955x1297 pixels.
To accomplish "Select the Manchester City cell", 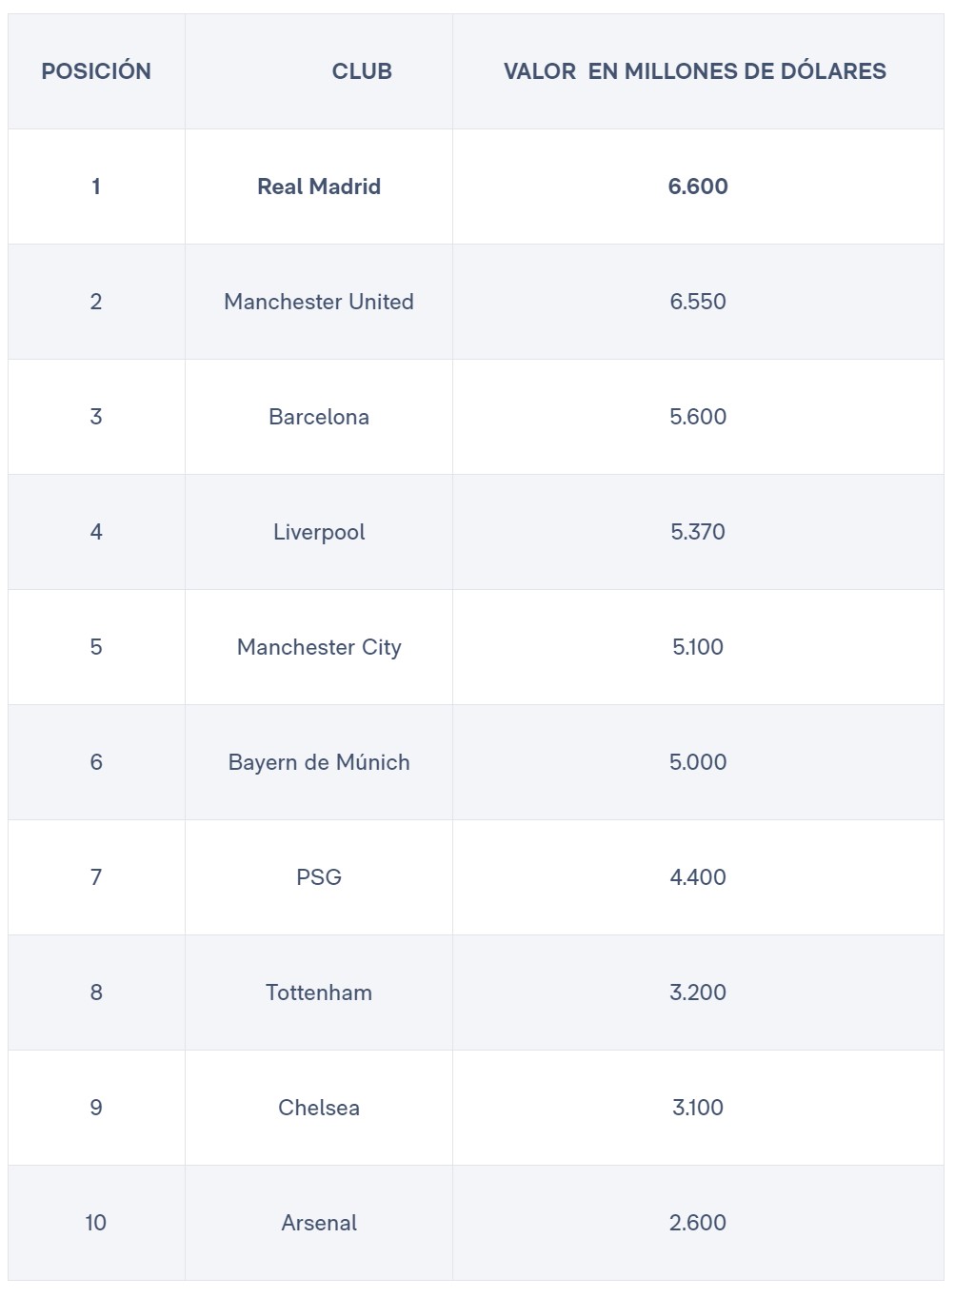I will coord(319,647).
